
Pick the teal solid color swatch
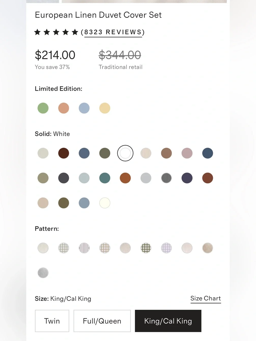coord(105,178)
